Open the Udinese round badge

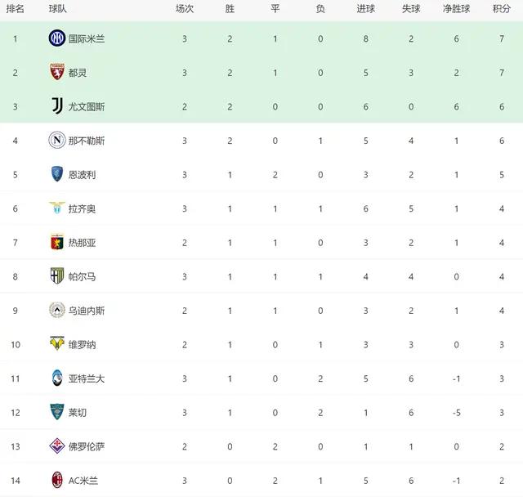point(57,310)
